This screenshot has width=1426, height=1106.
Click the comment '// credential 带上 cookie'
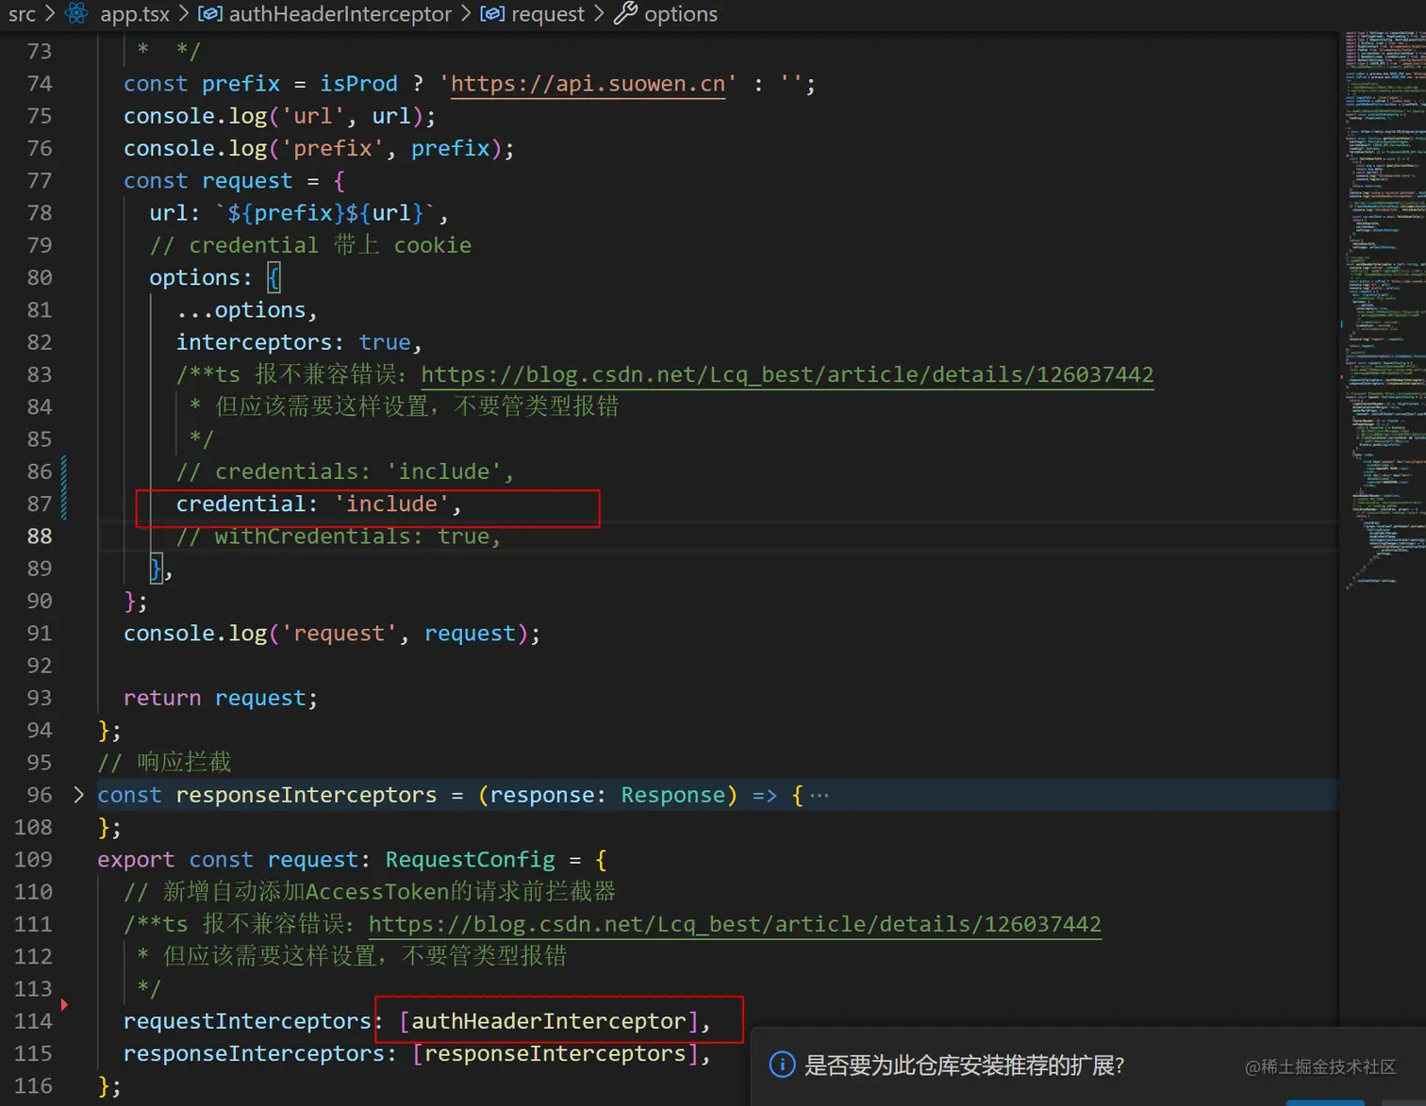click(x=310, y=245)
